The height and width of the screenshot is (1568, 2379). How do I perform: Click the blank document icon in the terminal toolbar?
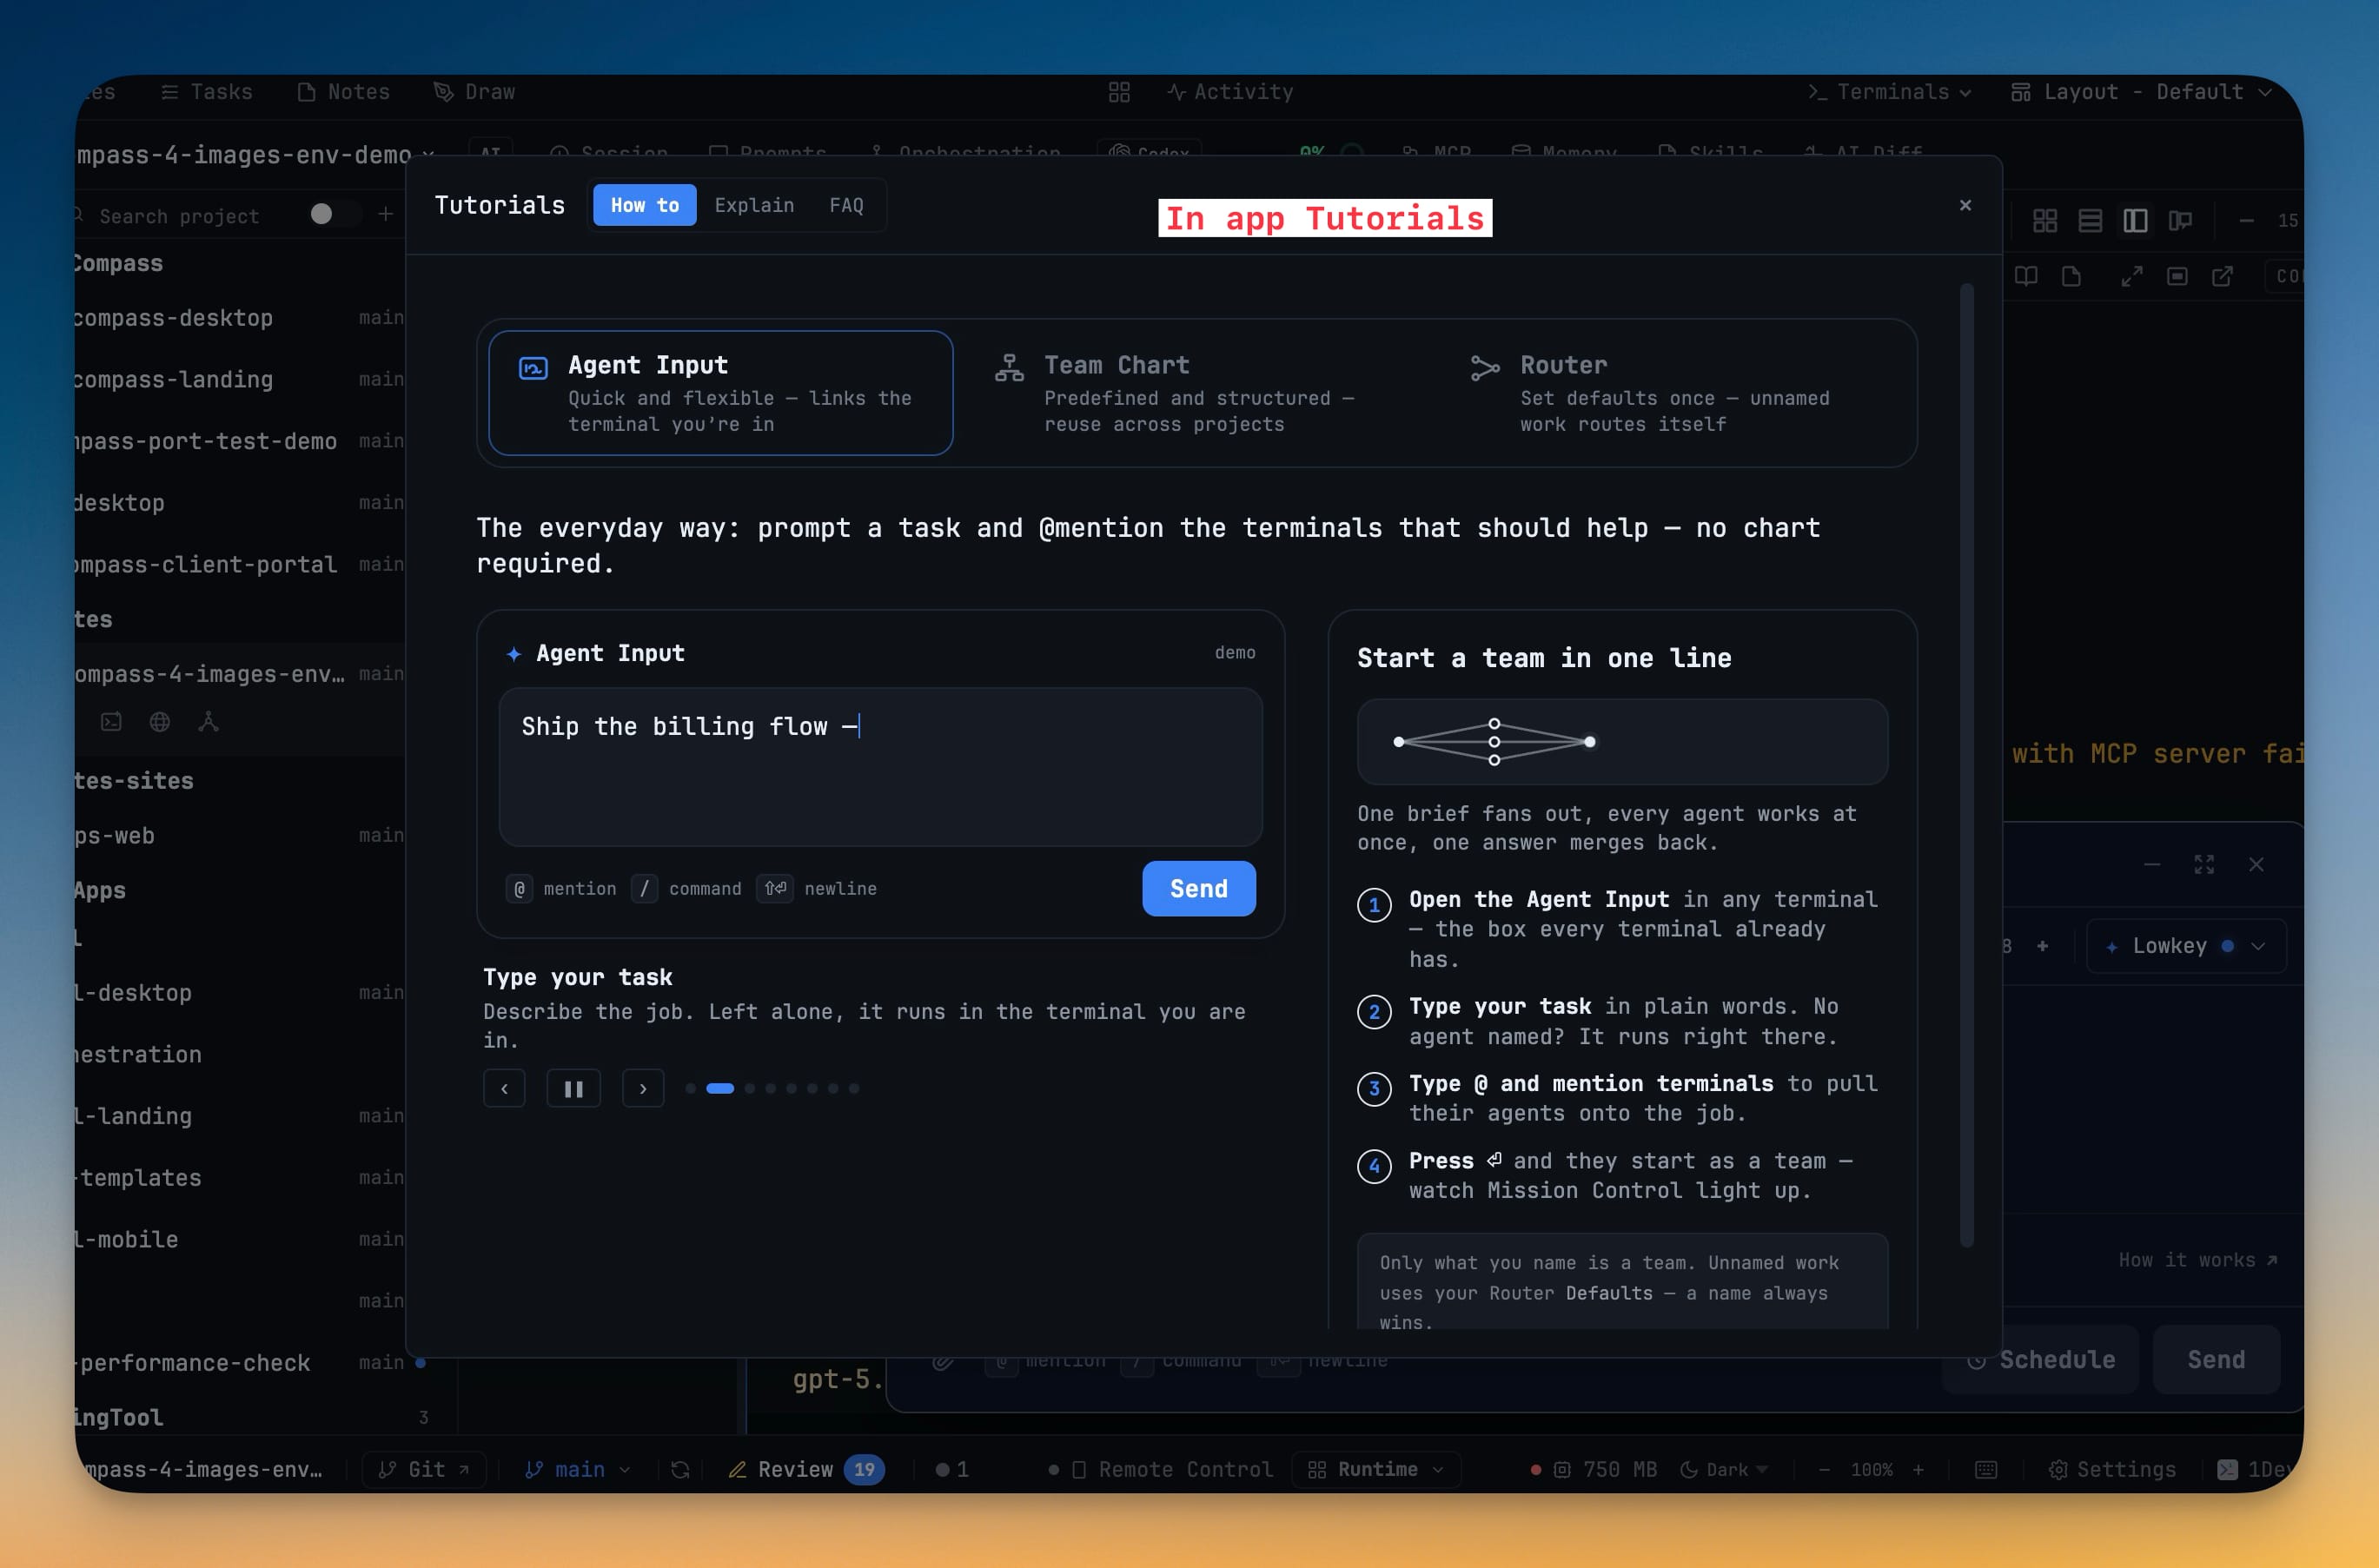coord(2071,276)
